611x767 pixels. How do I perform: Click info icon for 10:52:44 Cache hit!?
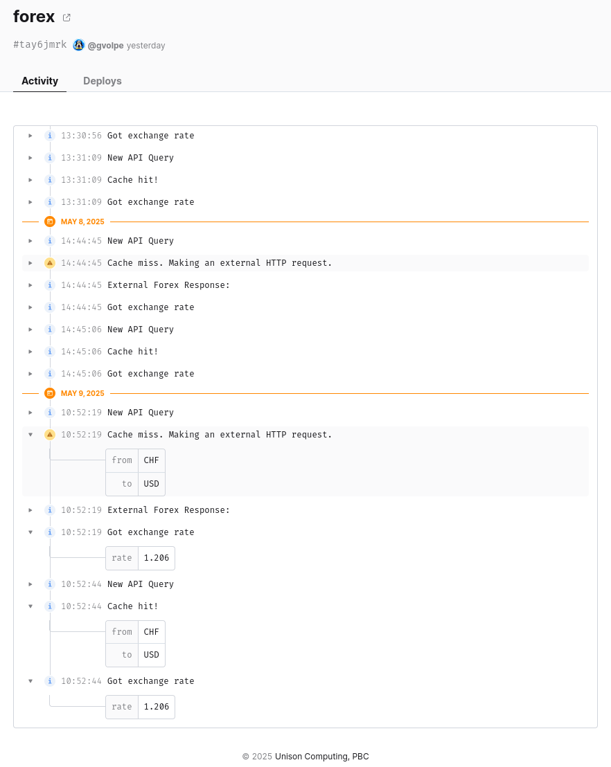tap(50, 606)
